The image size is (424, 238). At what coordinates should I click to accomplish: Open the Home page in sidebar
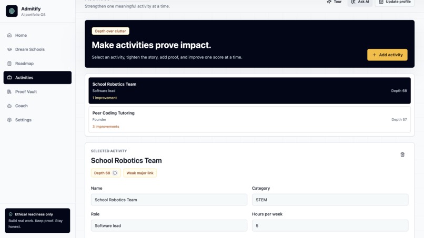(37, 35)
